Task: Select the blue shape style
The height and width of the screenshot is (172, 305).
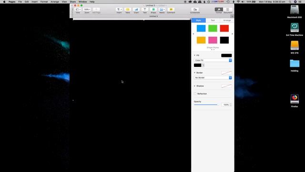Action: click(x=201, y=28)
